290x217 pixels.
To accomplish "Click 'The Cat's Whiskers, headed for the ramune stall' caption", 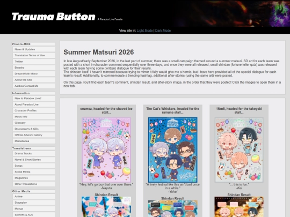I will pos(172,110).
